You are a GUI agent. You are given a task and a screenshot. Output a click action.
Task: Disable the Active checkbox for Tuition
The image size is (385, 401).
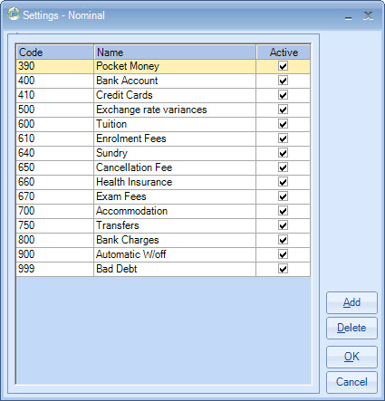(283, 124)
